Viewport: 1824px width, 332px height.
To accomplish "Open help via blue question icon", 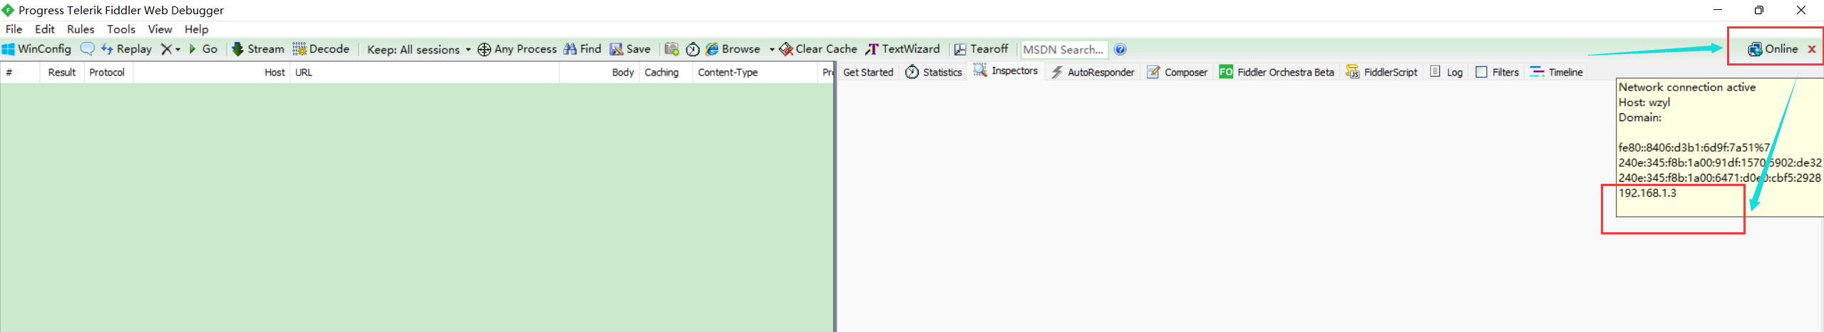I will click(x=1120, y=49).
